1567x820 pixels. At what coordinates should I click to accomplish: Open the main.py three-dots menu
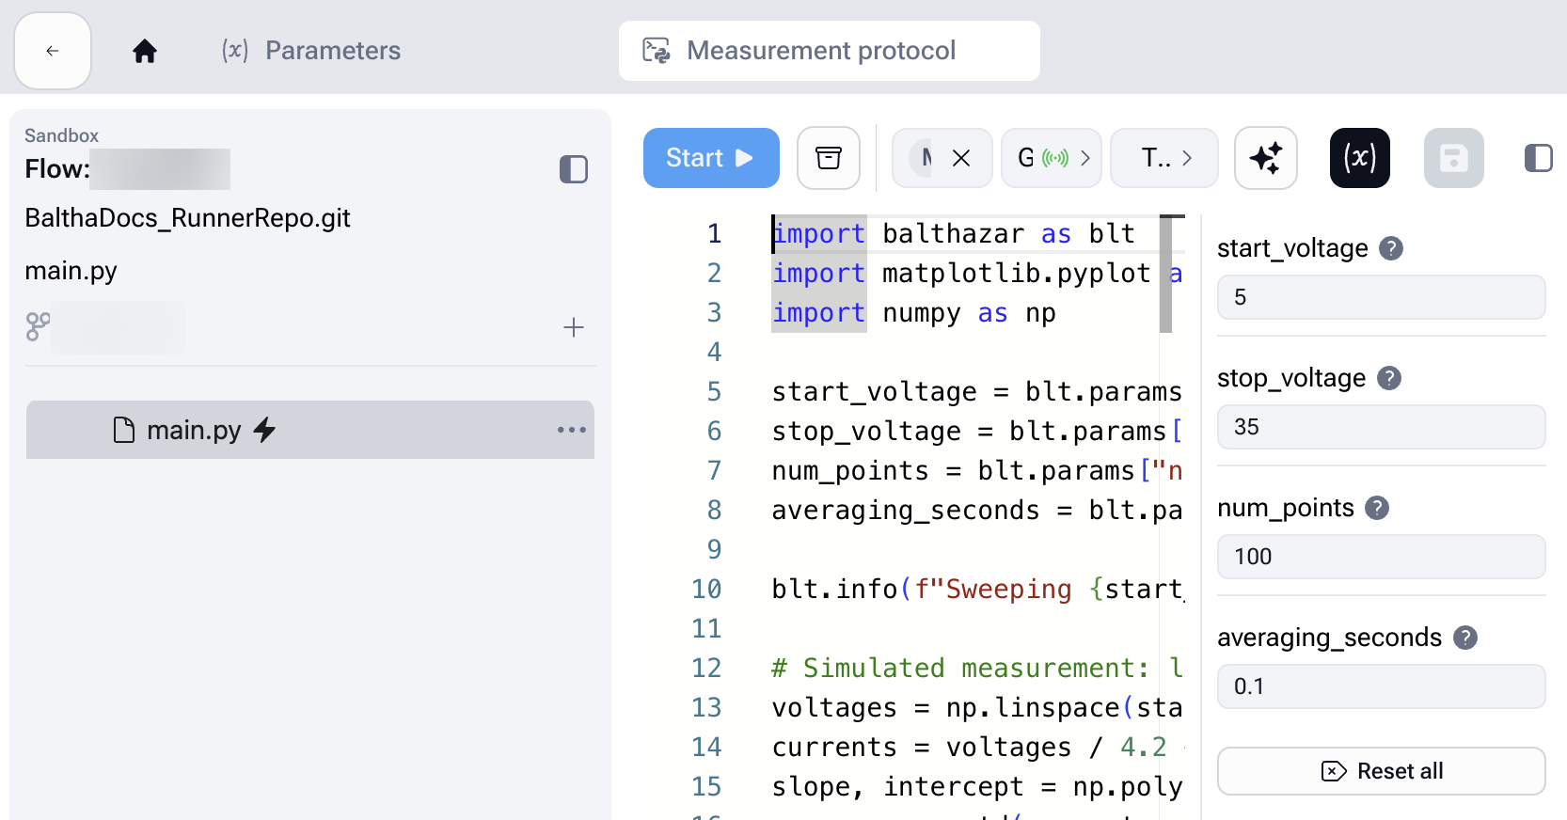tap(572, 430)
